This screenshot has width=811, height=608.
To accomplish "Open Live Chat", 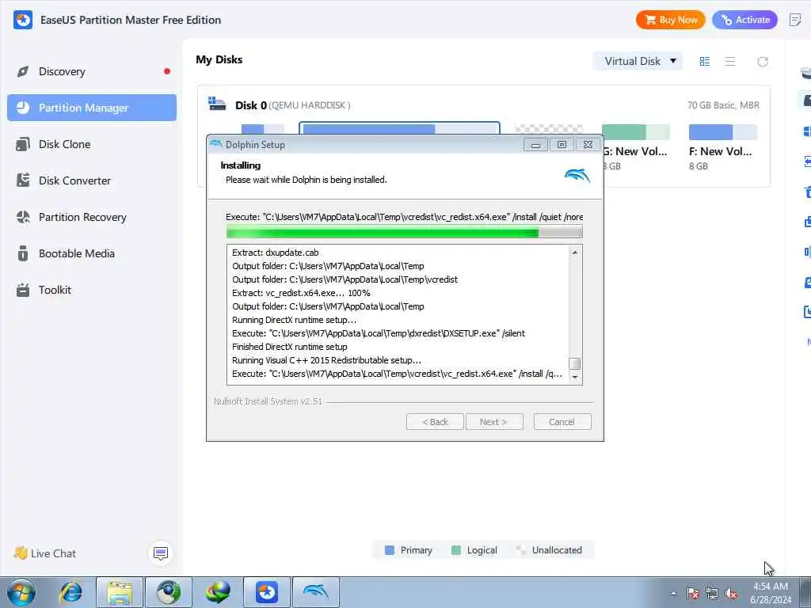I will 45,553.
